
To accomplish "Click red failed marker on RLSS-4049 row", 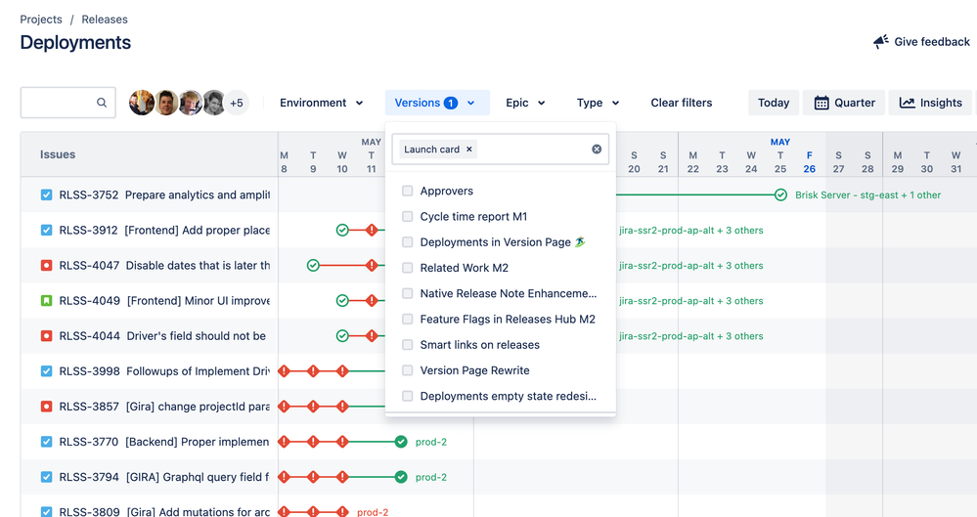I will [x=372, y=300].
